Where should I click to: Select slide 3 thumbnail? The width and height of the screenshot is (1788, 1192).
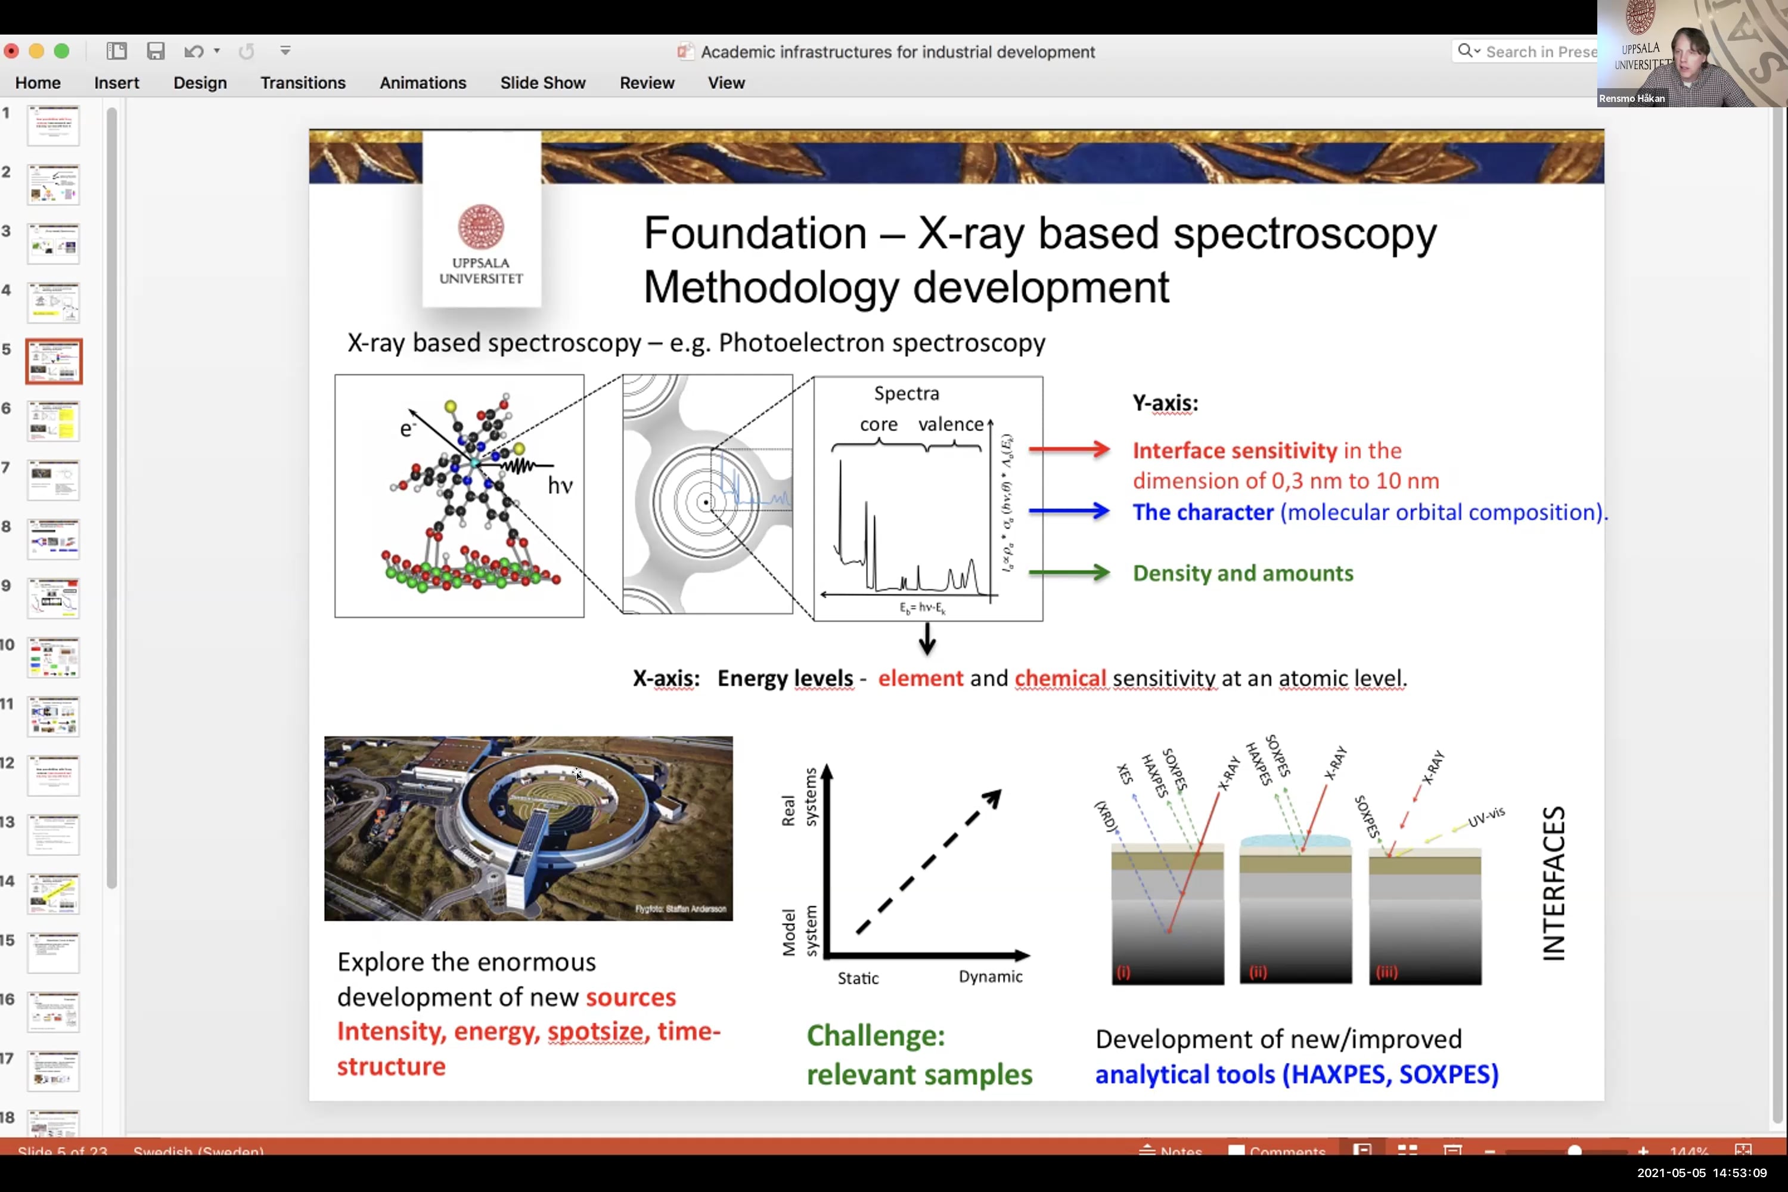coord(53,243)
